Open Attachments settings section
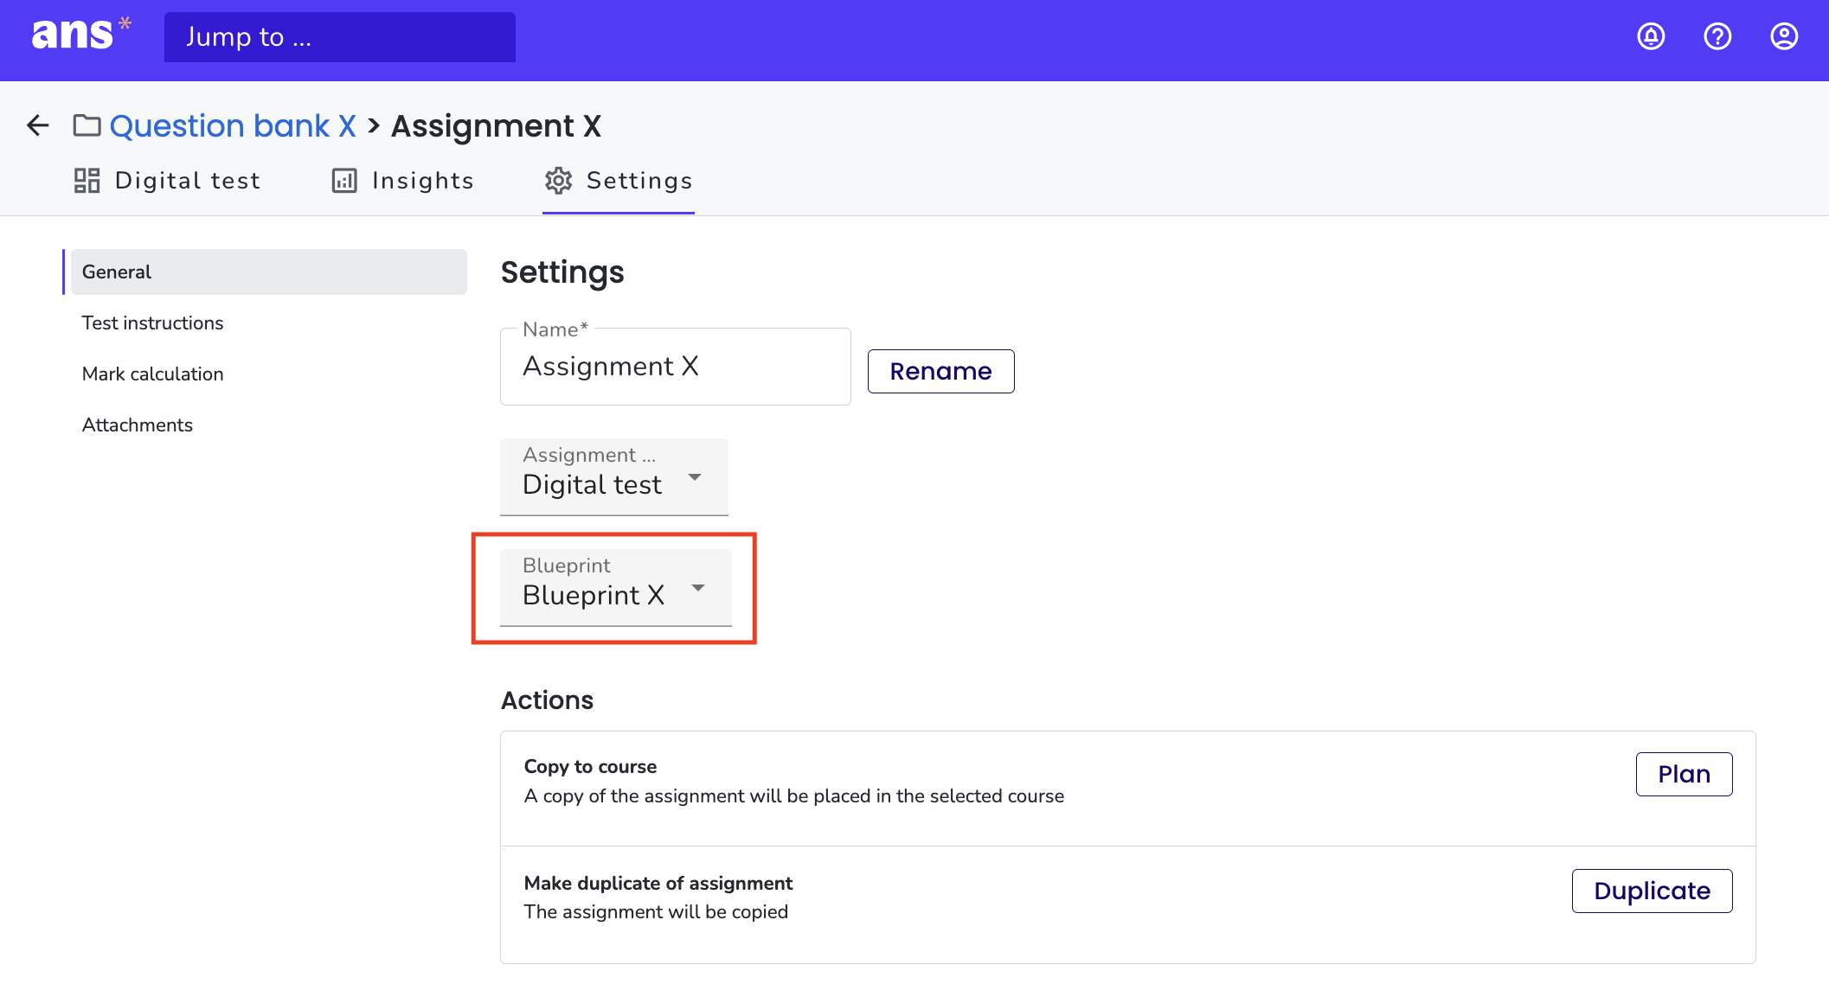The height and width of the screenshot is (1003, 1829). (137, 425)
